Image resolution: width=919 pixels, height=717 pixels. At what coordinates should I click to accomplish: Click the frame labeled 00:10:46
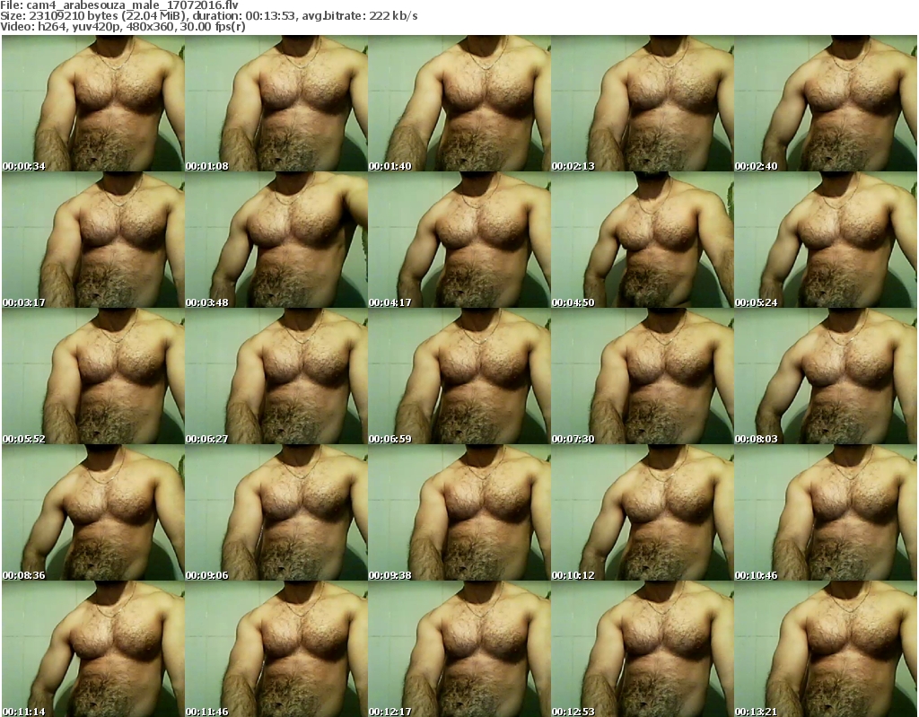pyautogui.click(x=826, y=513)
